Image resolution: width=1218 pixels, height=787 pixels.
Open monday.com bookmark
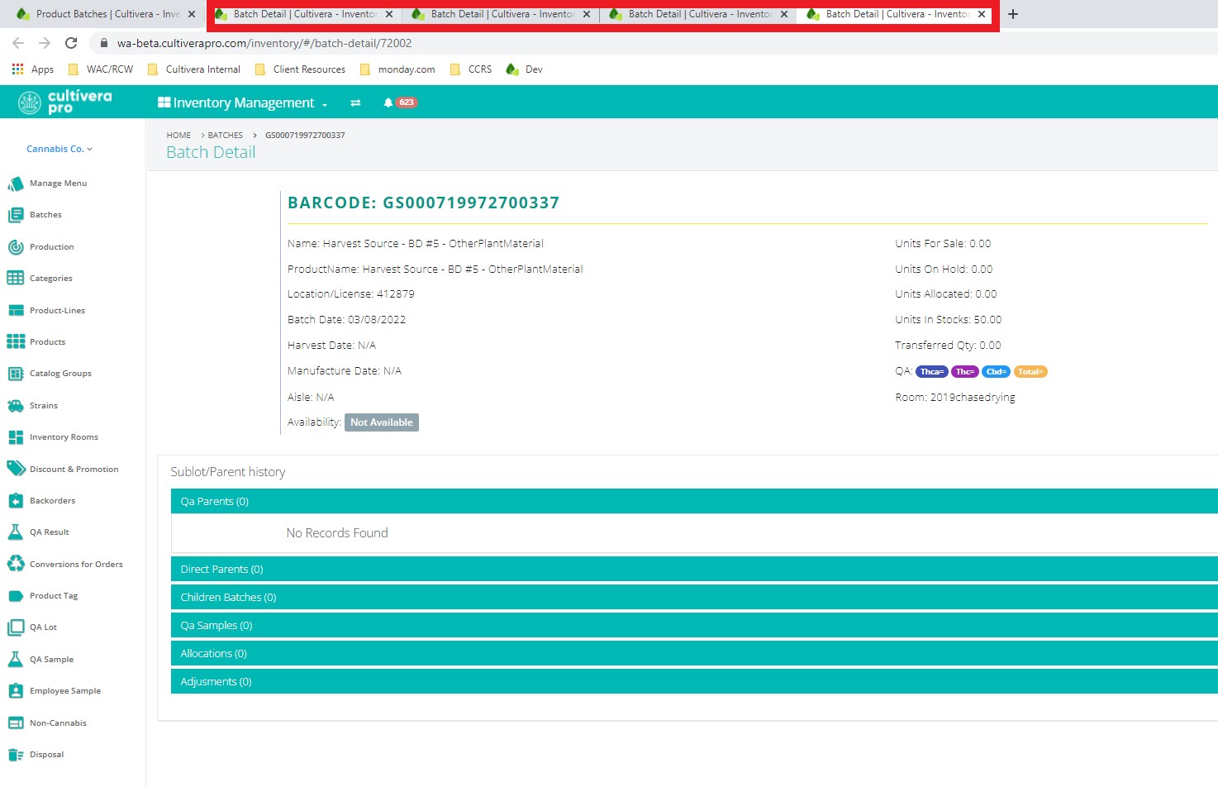click(397, 69)
